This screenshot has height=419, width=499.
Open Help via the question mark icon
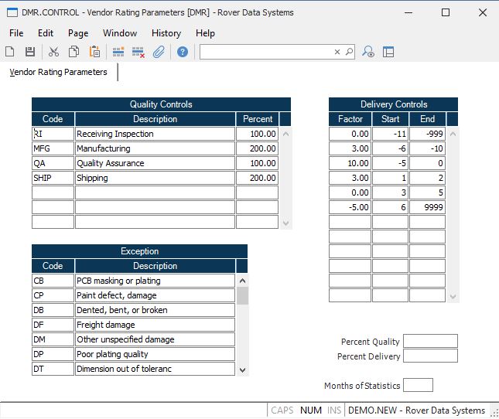tap(183, 52)
